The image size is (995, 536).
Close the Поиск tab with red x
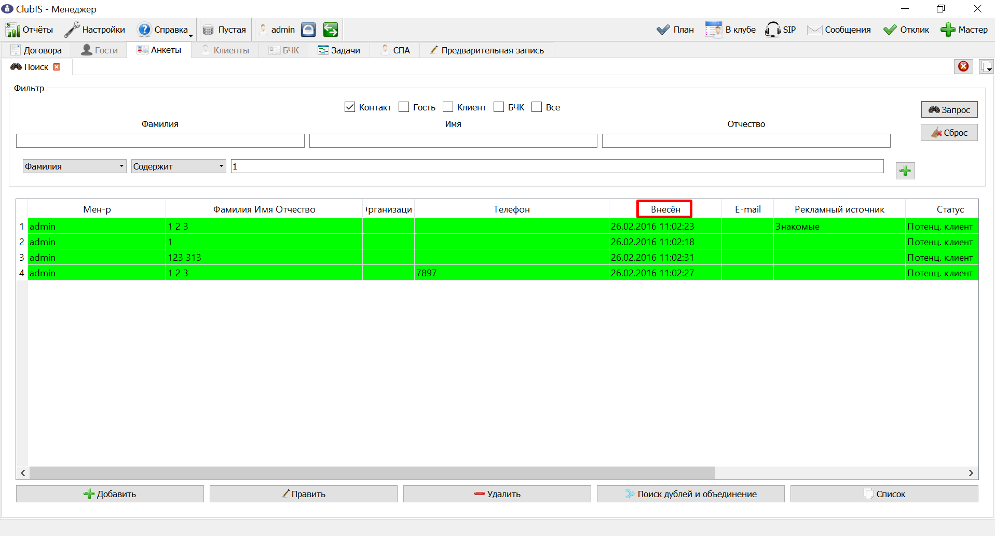point(57,67)
